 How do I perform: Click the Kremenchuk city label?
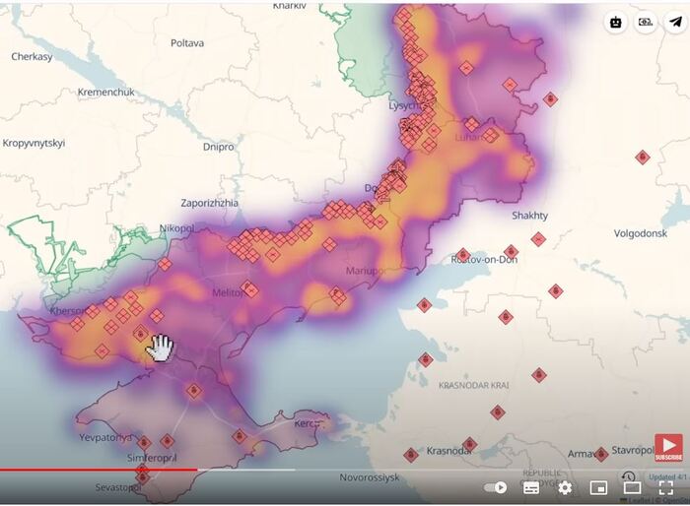pos(106,93)
